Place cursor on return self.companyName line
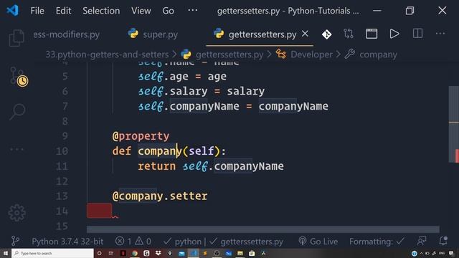The width and height of the screenshot is (459, 258). (x=211, y=166)
